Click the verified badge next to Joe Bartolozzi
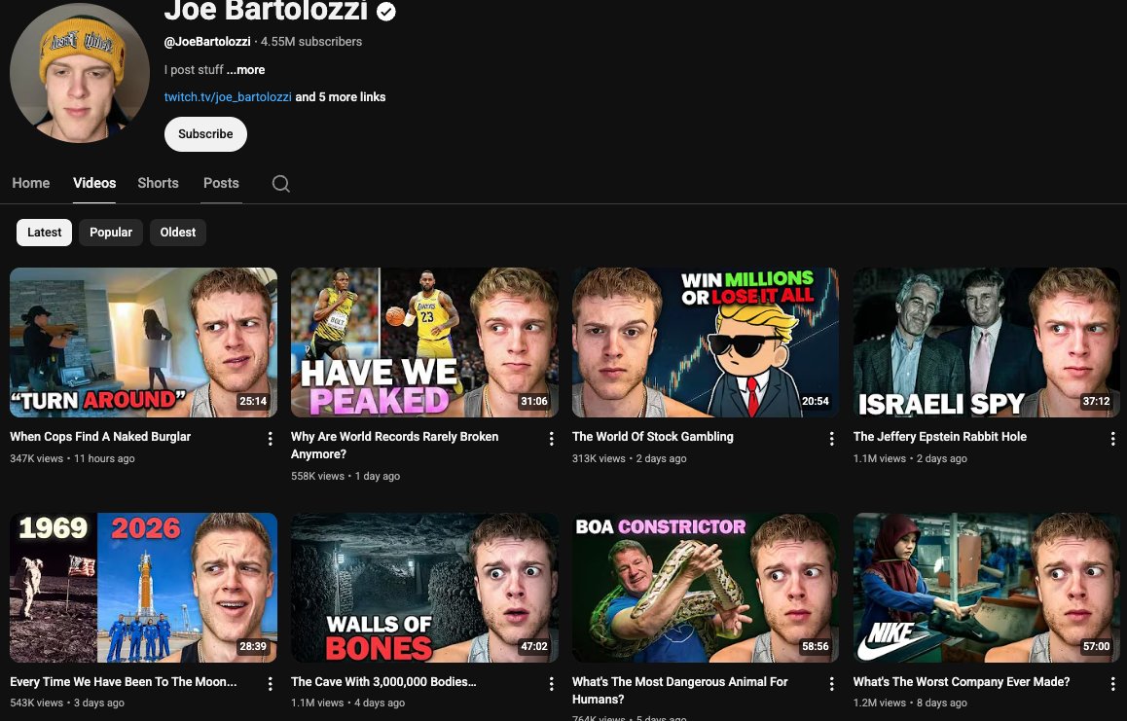This screenshot has height=721, width=1127. (x=386, y=12)
